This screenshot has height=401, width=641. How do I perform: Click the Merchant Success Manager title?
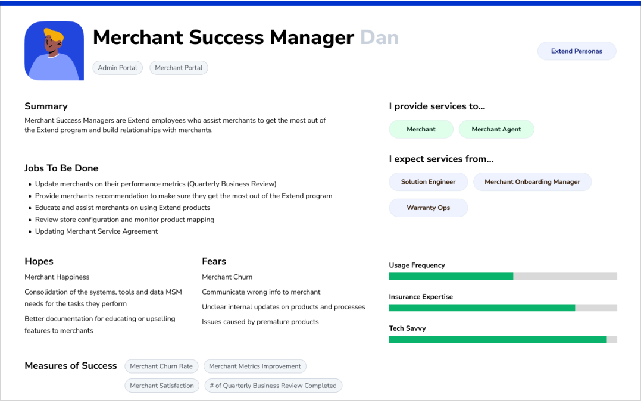point(223,37)
